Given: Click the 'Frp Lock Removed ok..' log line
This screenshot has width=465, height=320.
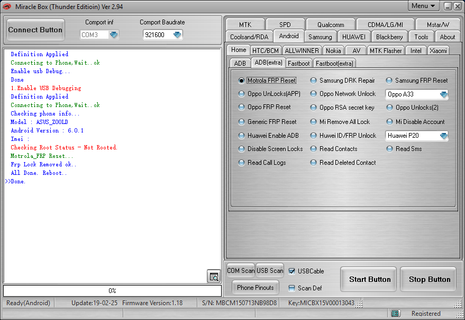Looking at the screenshot, I should click(43, 164).
